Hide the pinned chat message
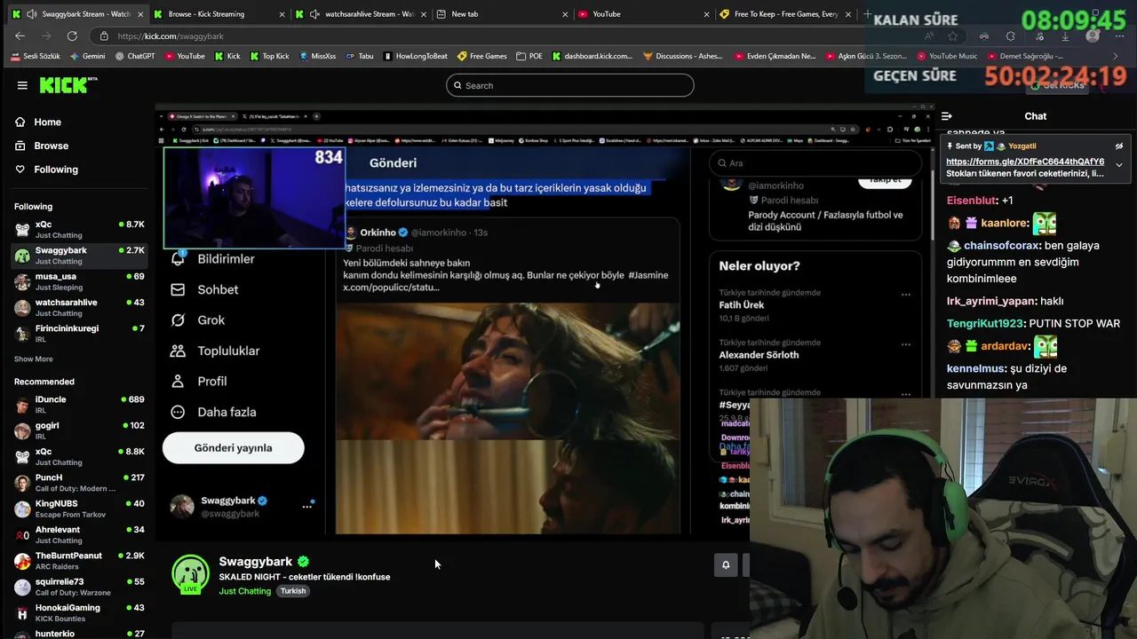Image resolution: width=1137 pixels, height=639 pixels. pos(1119,146)
